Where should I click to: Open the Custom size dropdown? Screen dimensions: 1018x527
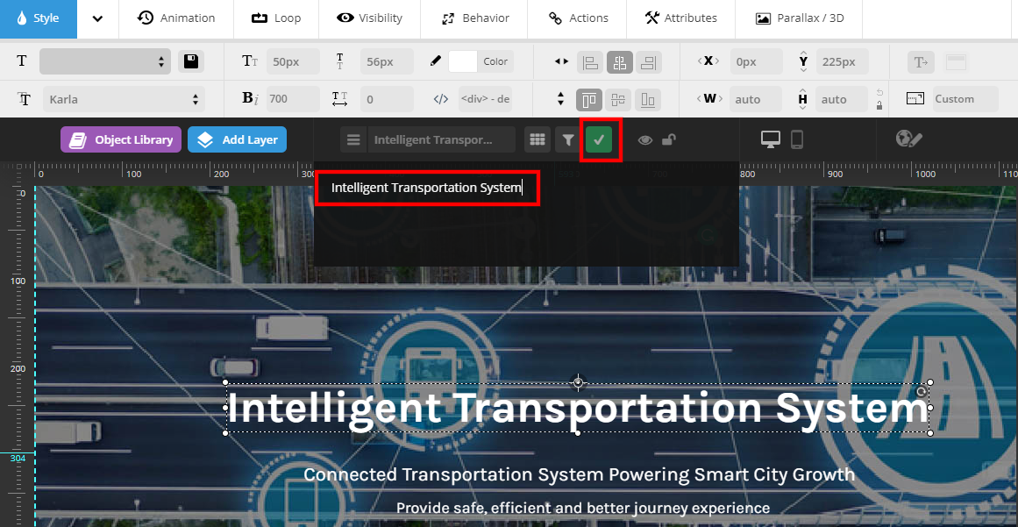coord(965,99)
